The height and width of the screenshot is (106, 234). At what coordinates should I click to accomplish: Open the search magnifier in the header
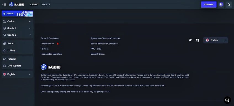point(229,4)
